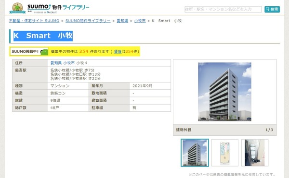Image resolution: width=289 pixels, height=178 pixels.
Task: Click the 検索 search button
Action: click(272, 9)
